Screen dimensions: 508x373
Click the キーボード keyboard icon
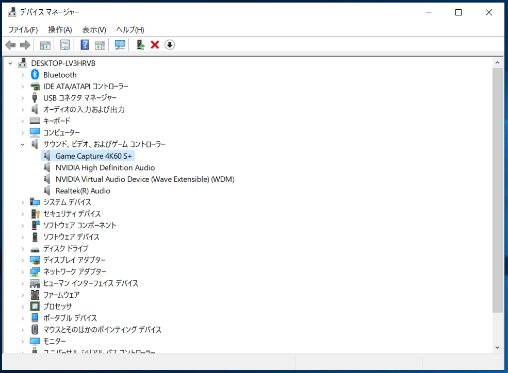coord(35,121)
